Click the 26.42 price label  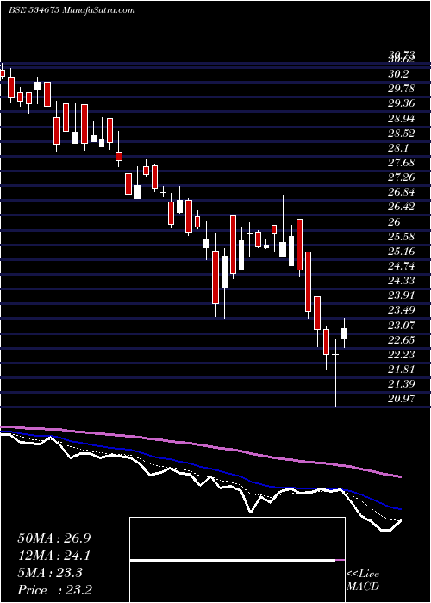[401, 207]
